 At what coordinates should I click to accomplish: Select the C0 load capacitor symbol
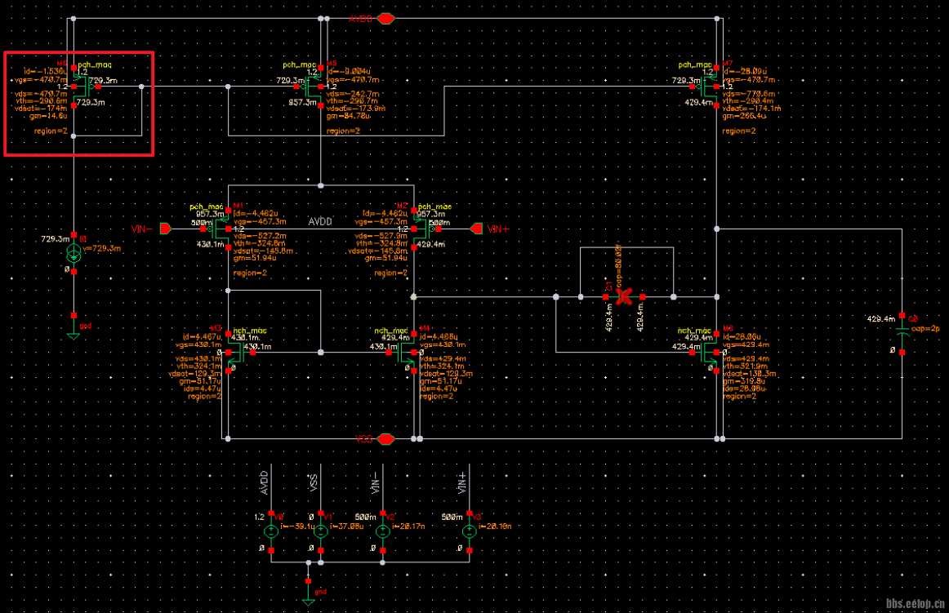pyautogui.click(x=902, y=333)
